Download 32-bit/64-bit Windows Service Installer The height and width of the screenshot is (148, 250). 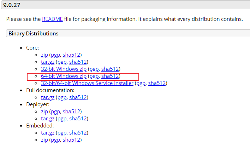click(87, 83)
